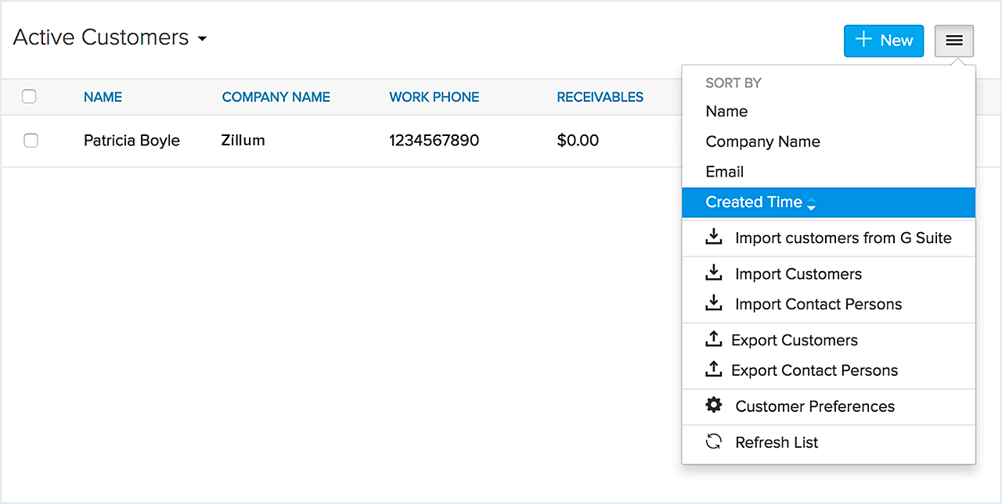Open the Patricia Boyle customer record
The image size is (1002, 504).
(132, 141)
